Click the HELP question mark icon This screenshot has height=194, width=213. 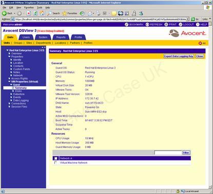[x=198, y=25]
